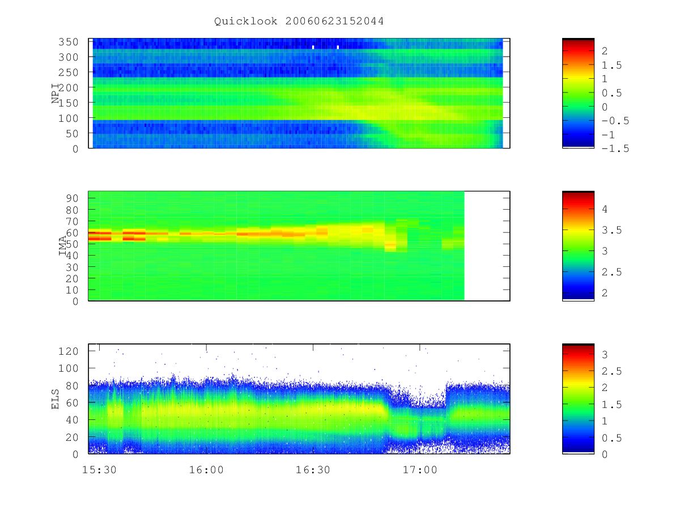
Task: Click the 120 tick on ELS axis
Action: point(70,351)
